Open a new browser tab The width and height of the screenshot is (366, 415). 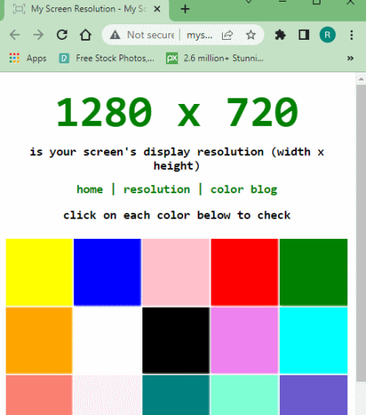click(x=185, y=9)
